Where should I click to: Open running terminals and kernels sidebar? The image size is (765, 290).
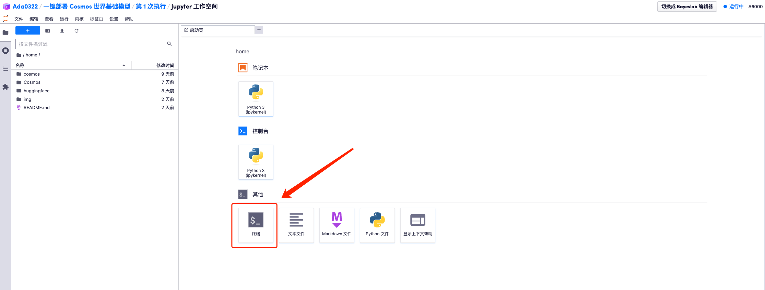[x=5, y=51]
